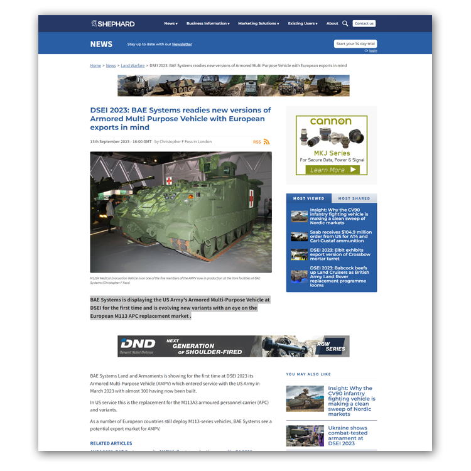Viewport: 471px width, 471px height.
Task: Click the M1284 photo caption text
Action: [175, 280]
